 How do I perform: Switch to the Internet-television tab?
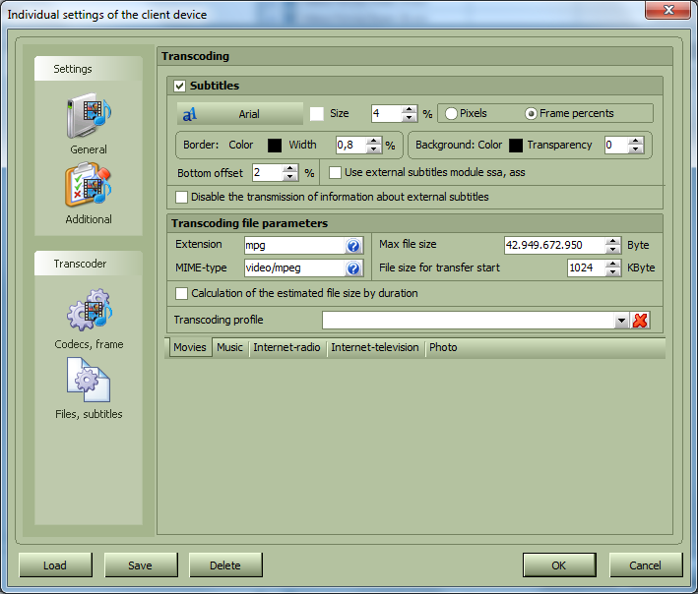coord(375,348)
